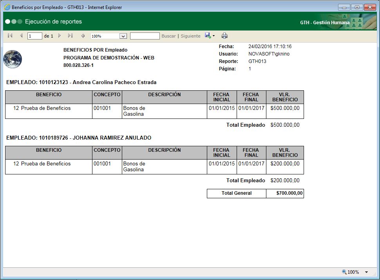
Task: Go to the first report page
Action: (10, 36)
